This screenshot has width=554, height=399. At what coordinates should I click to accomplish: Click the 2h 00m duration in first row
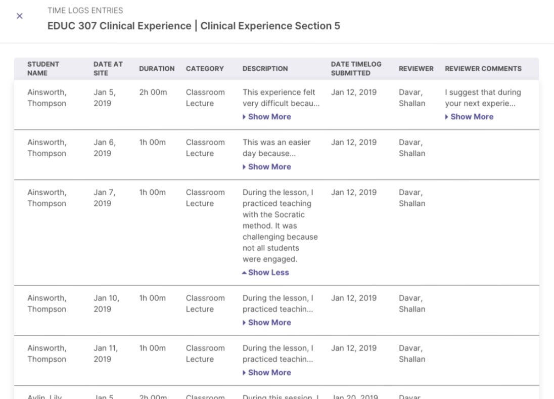tap(152, 93)
